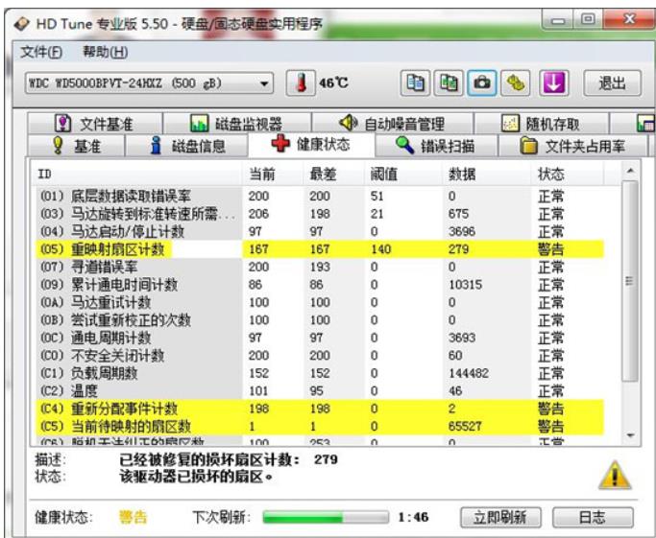
Task: Copy info to clipboard icon
Action: pos(415,82)
